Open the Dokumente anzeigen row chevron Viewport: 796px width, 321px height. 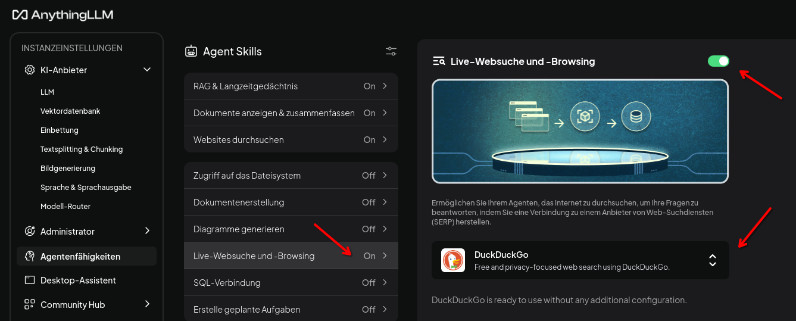(x=385, y=113)
